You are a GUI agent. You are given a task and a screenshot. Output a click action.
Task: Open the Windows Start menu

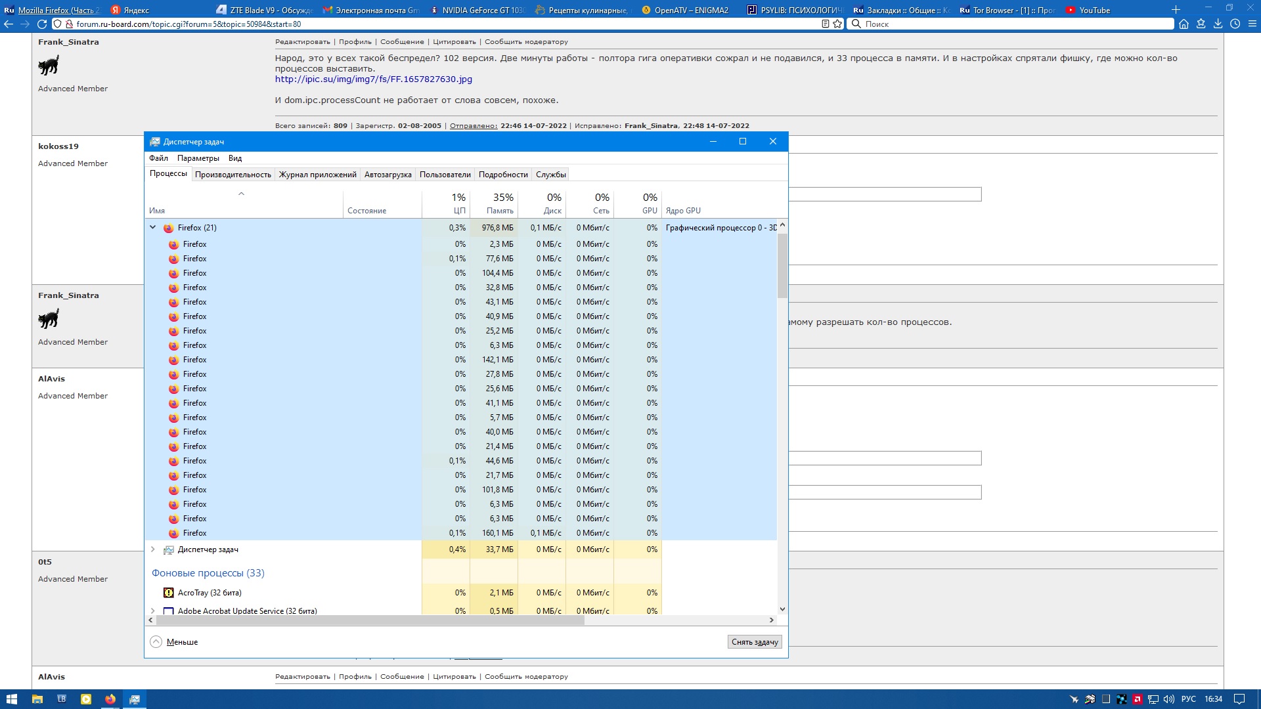11,699
